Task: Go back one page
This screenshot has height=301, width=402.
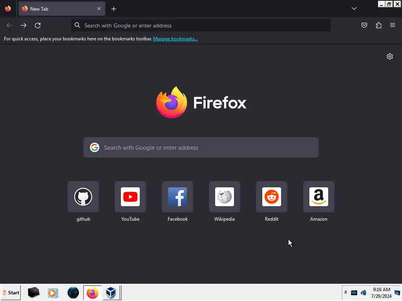Action: (x=9, y=25)
